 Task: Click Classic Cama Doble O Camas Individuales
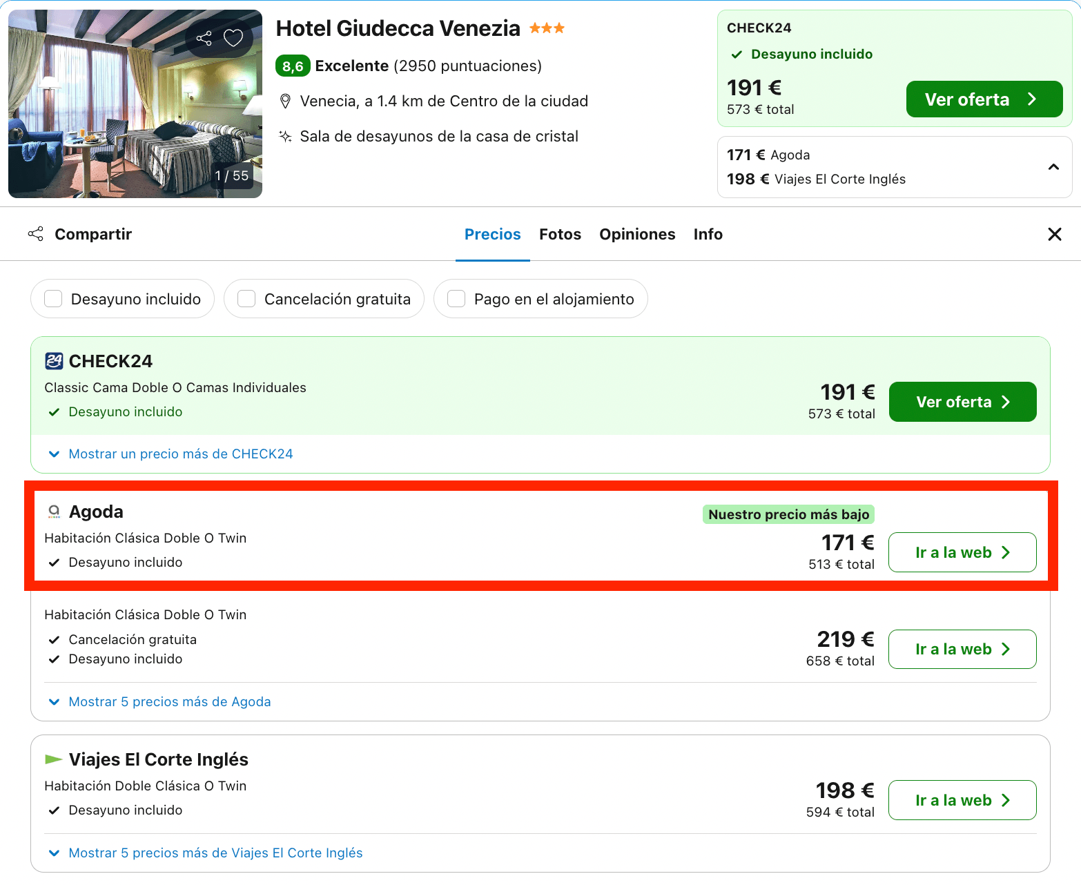pyautogui.click(x=175, y=388)
